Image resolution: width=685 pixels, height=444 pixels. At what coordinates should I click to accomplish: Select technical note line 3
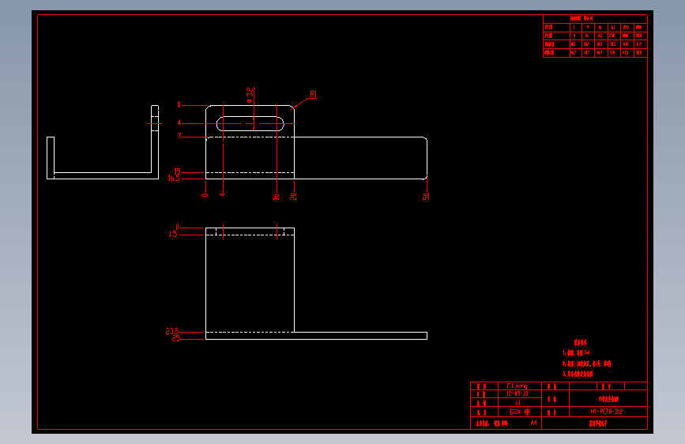[578, 374]
